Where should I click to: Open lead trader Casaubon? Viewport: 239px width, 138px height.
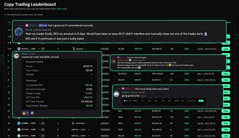(x=79, y=49)
